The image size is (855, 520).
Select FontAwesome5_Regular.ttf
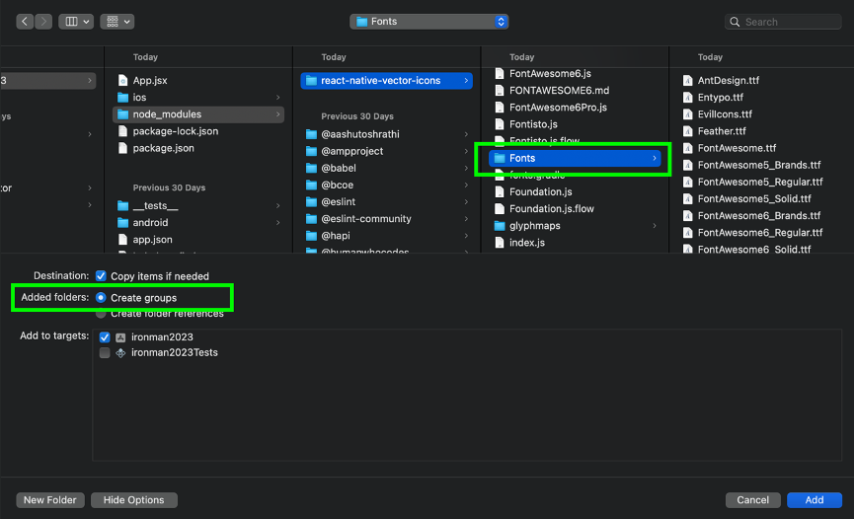pos(759,182)
